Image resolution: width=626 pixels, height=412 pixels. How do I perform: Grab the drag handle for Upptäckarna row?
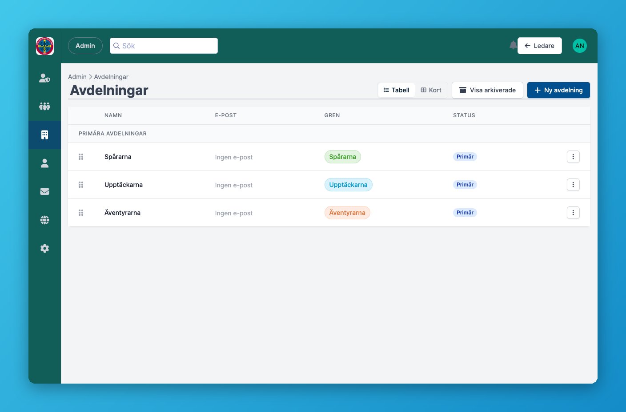[x=81, y=185]
